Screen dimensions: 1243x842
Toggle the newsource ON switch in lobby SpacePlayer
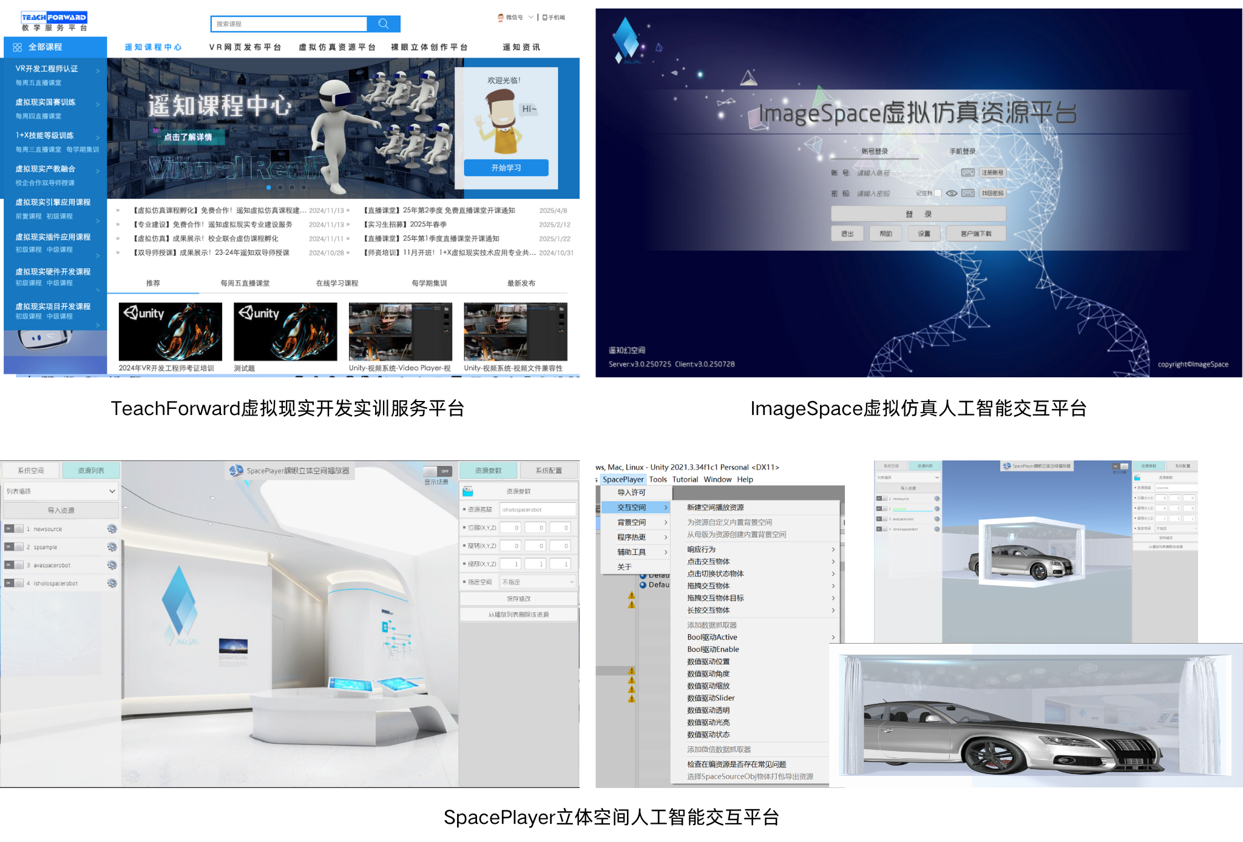(x=14, y=529)
